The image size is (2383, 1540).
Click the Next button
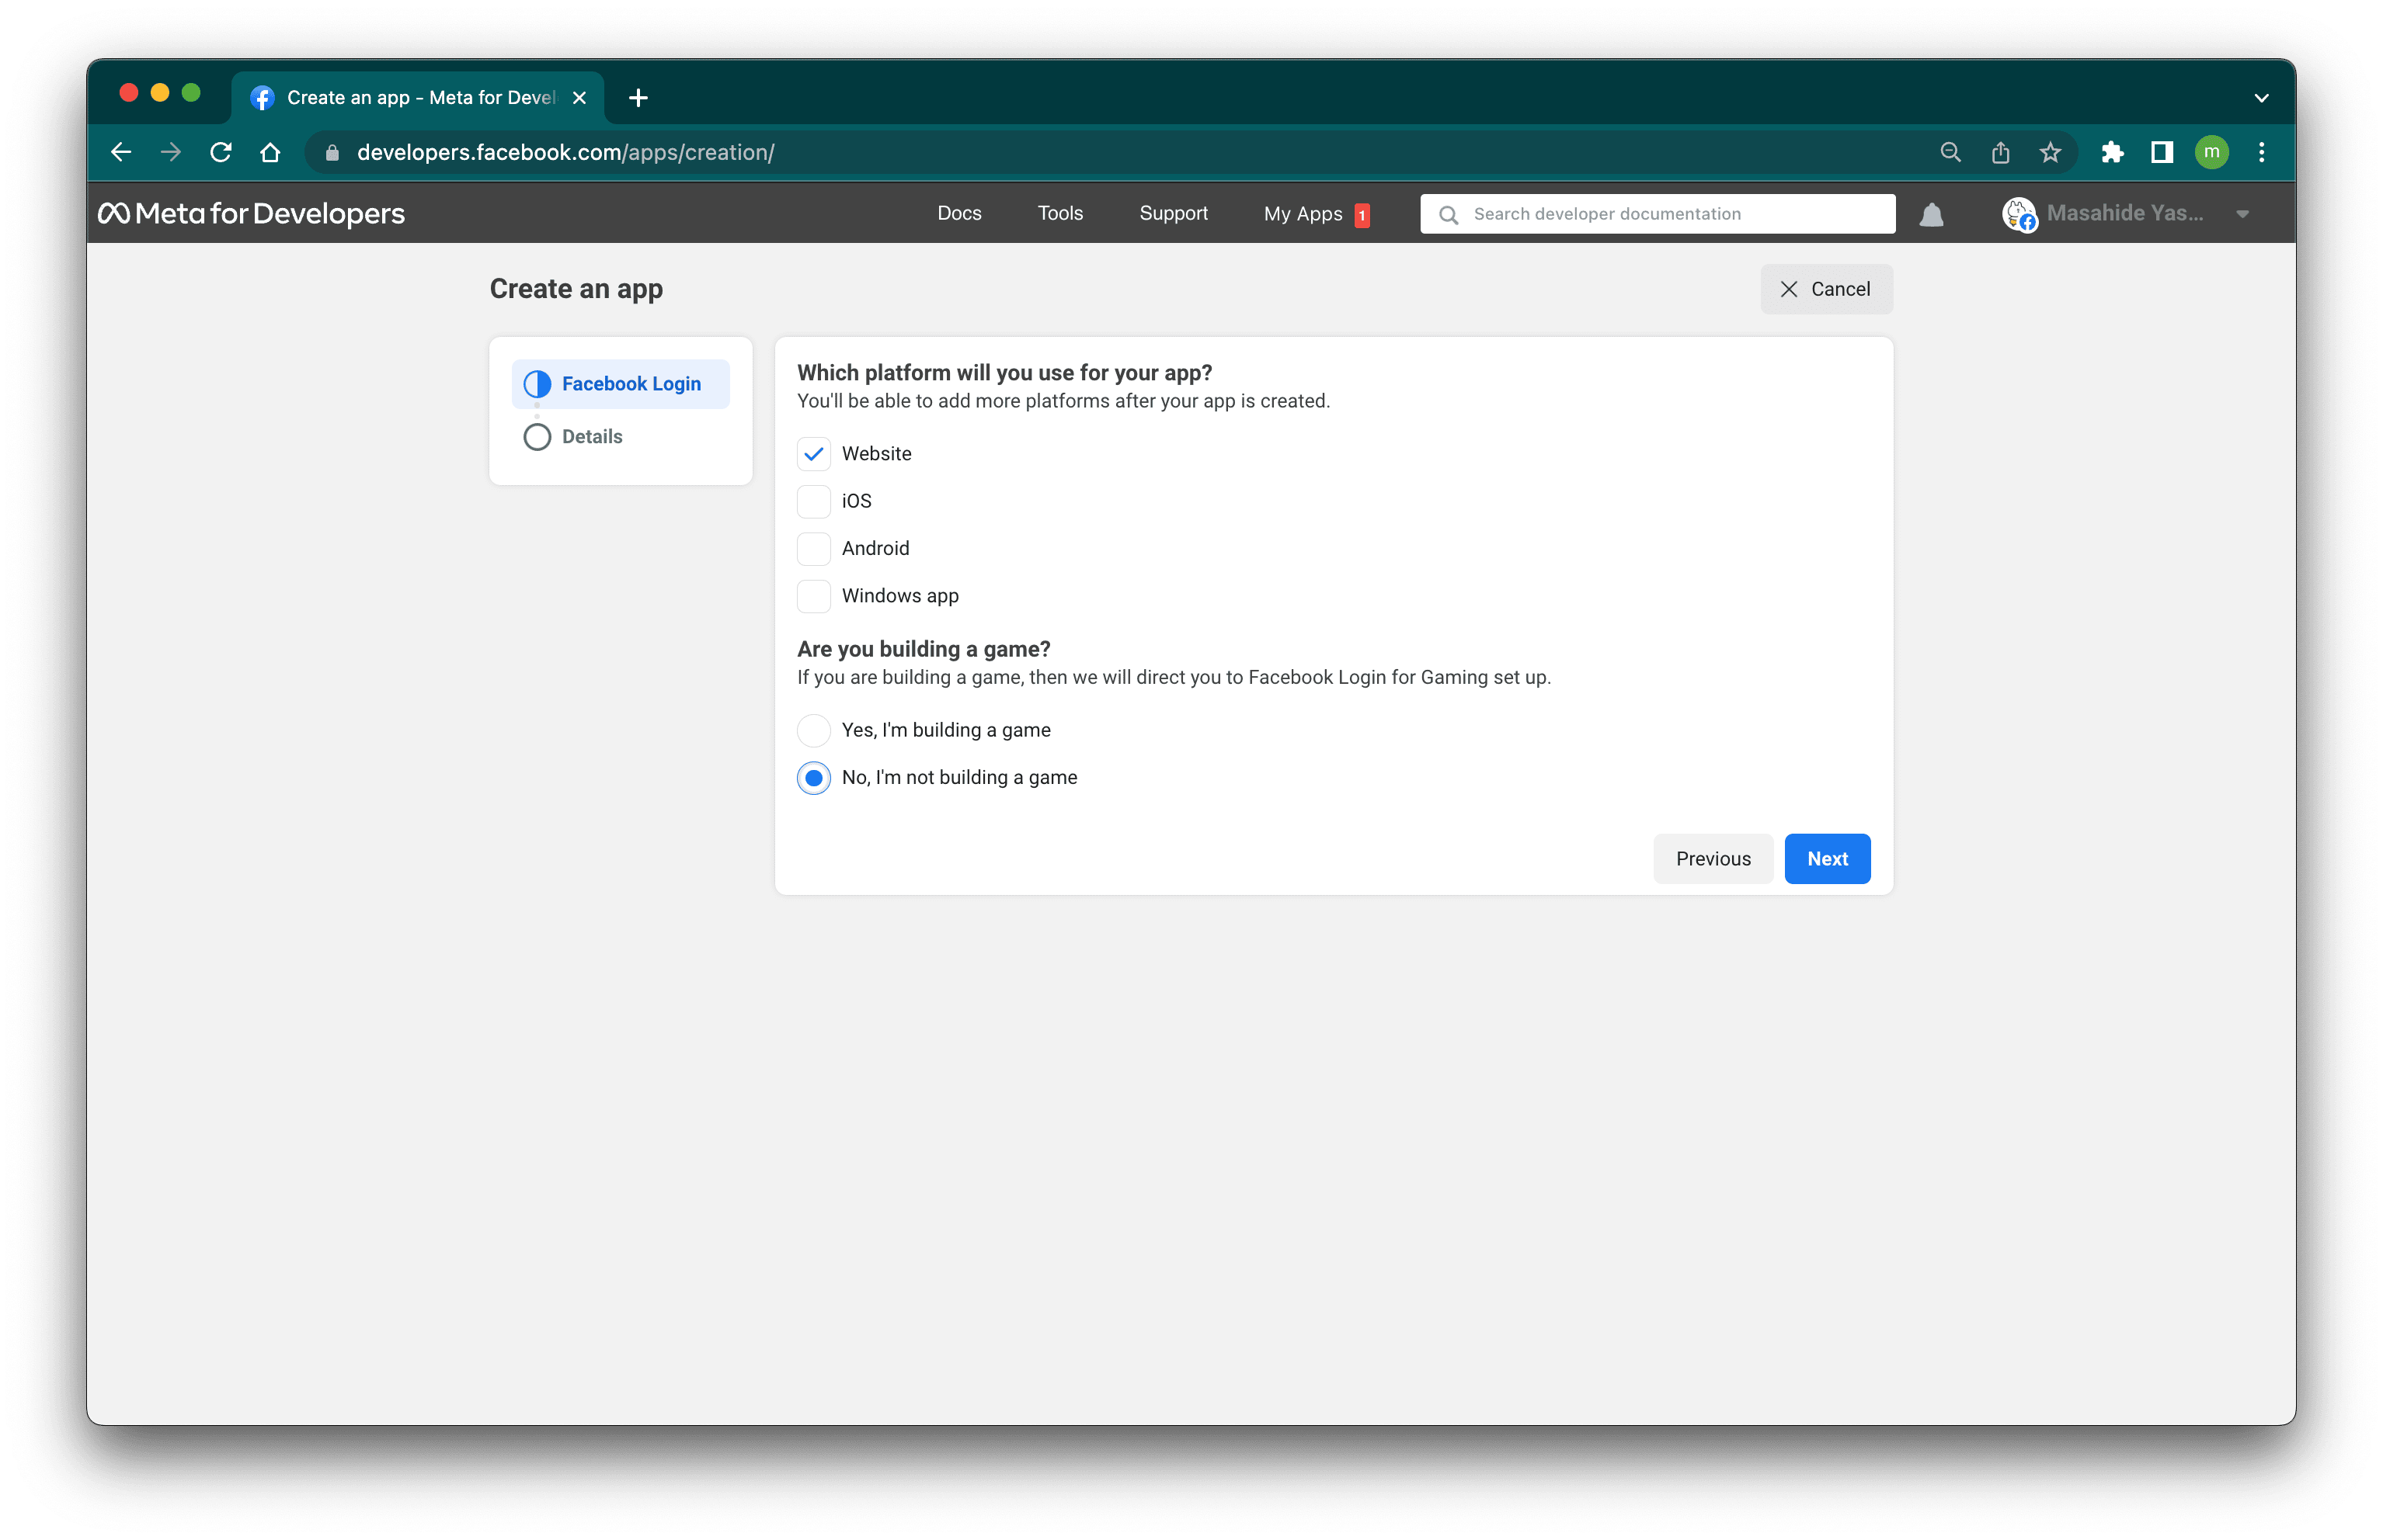pos(1826,858)
